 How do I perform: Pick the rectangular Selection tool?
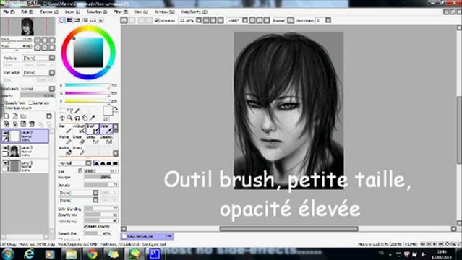click(x=62, y=110)
